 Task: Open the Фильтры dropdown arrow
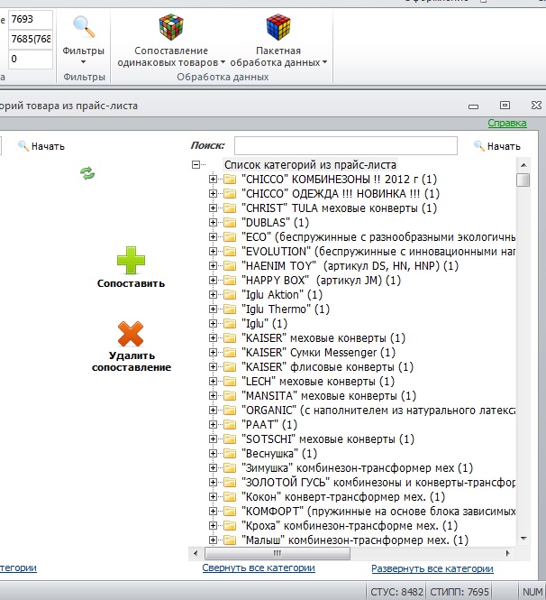click(x=83, y=62)
